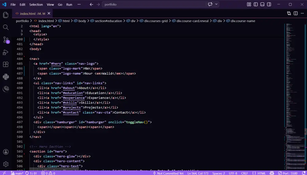Open editor More Actions ellipsis

click(302, 13)
